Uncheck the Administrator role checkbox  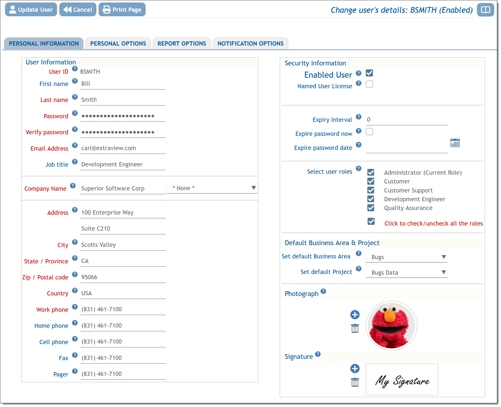[371, 172]
